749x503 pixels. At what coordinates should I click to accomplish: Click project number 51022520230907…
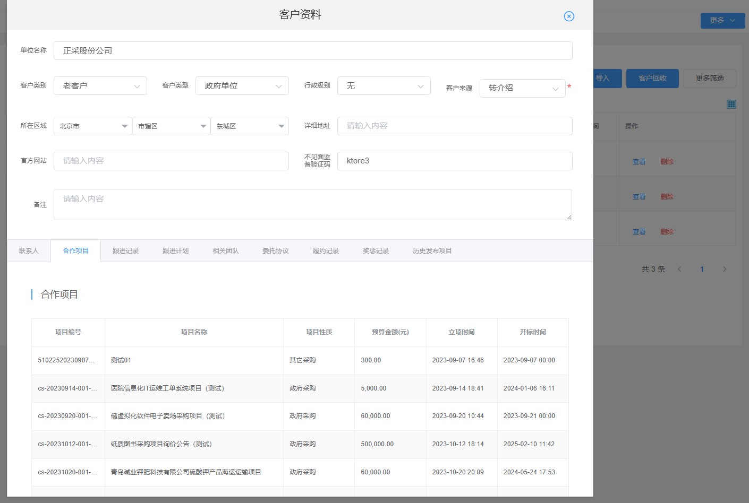(66, 360)
